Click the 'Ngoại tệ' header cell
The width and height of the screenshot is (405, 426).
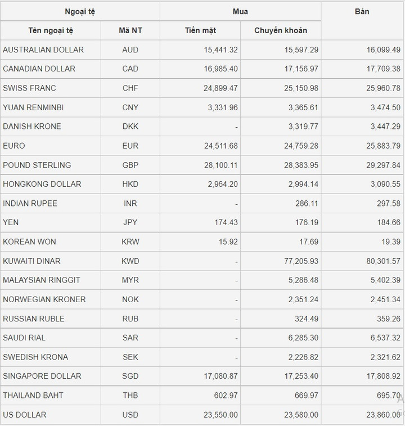80,11
